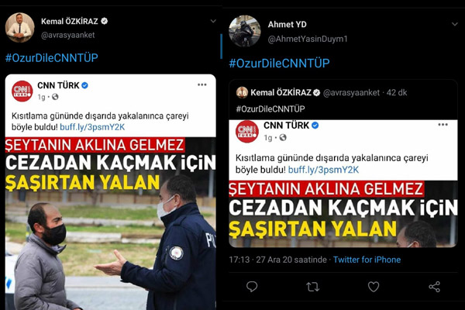Click CNN TÜRK logo in left post
This screenshot has width=465, height=310.
pos(22,91)
